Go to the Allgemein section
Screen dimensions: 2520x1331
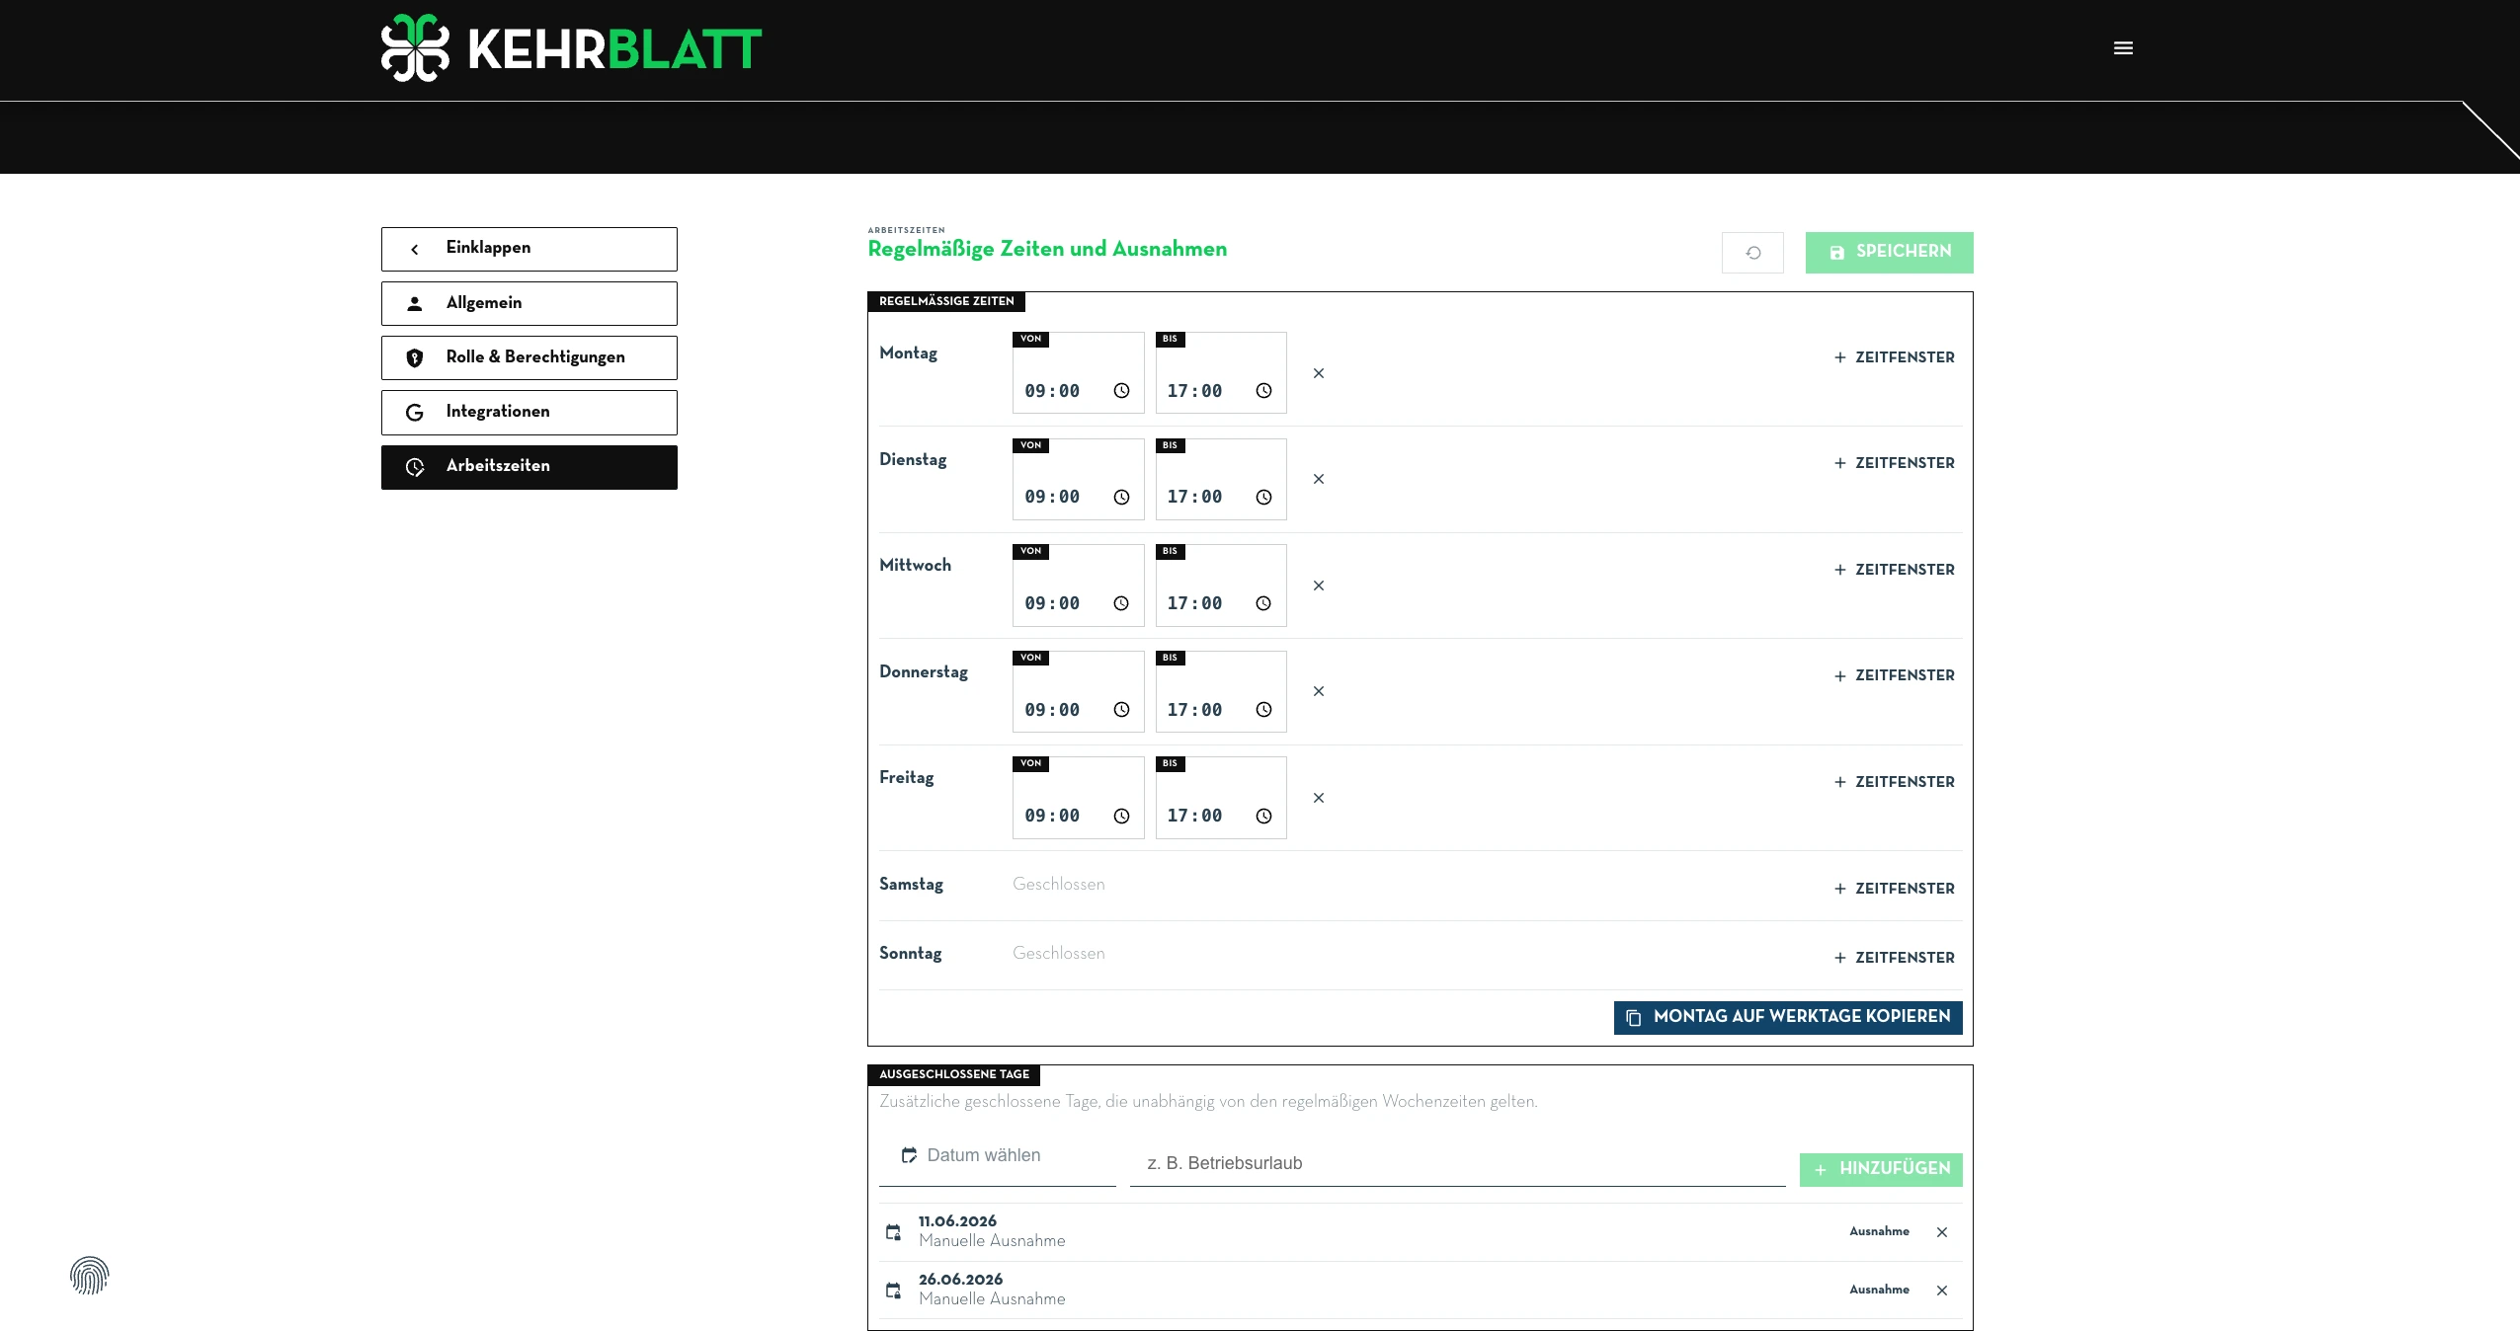click(x=529, y=303)
